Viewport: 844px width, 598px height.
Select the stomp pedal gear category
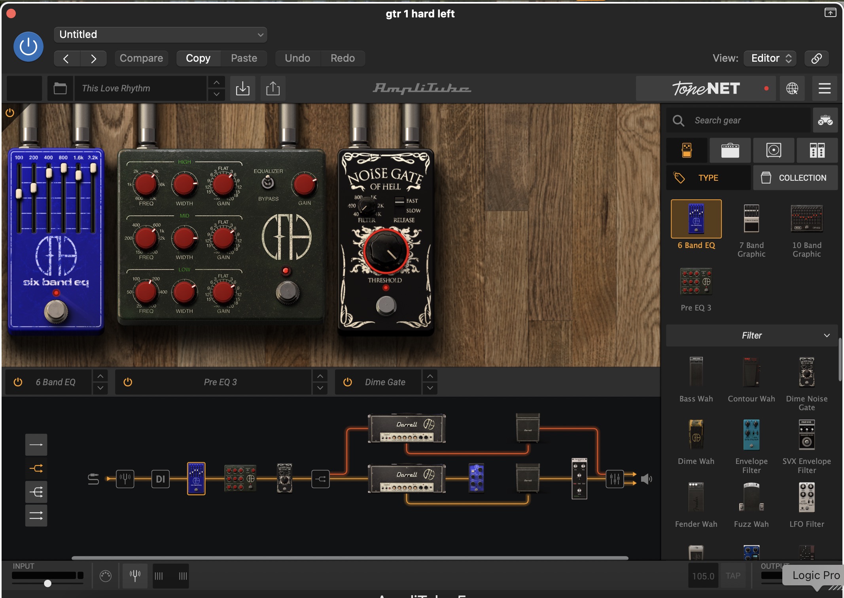(687, 150)
